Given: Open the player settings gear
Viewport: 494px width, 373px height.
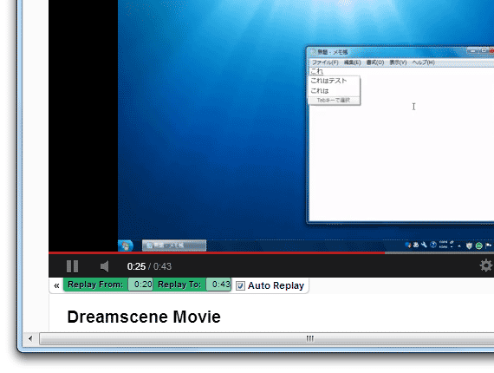Looking at the screenshot, I should (x=486, y=265).
